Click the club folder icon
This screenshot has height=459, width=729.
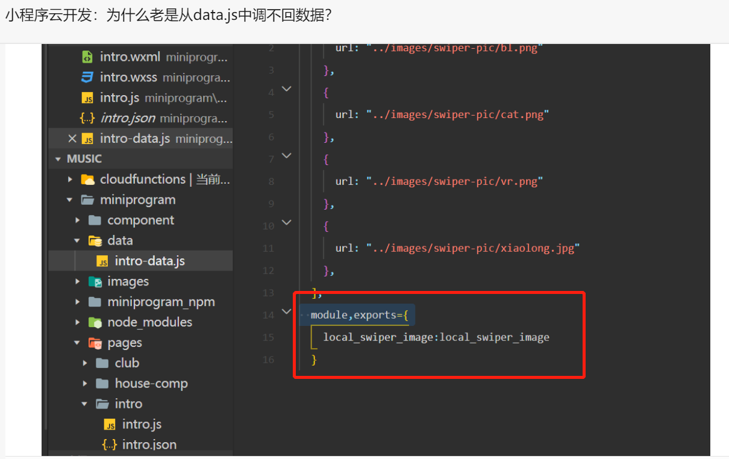point(102,363)
